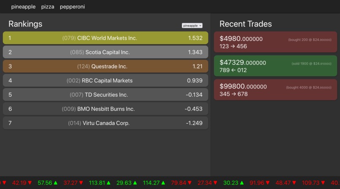
Task: Open the $4980 trade card
Action: click(275, 42)
